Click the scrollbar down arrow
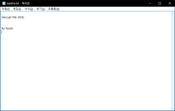This screenshot has width=175, height=111. (172, 108)
